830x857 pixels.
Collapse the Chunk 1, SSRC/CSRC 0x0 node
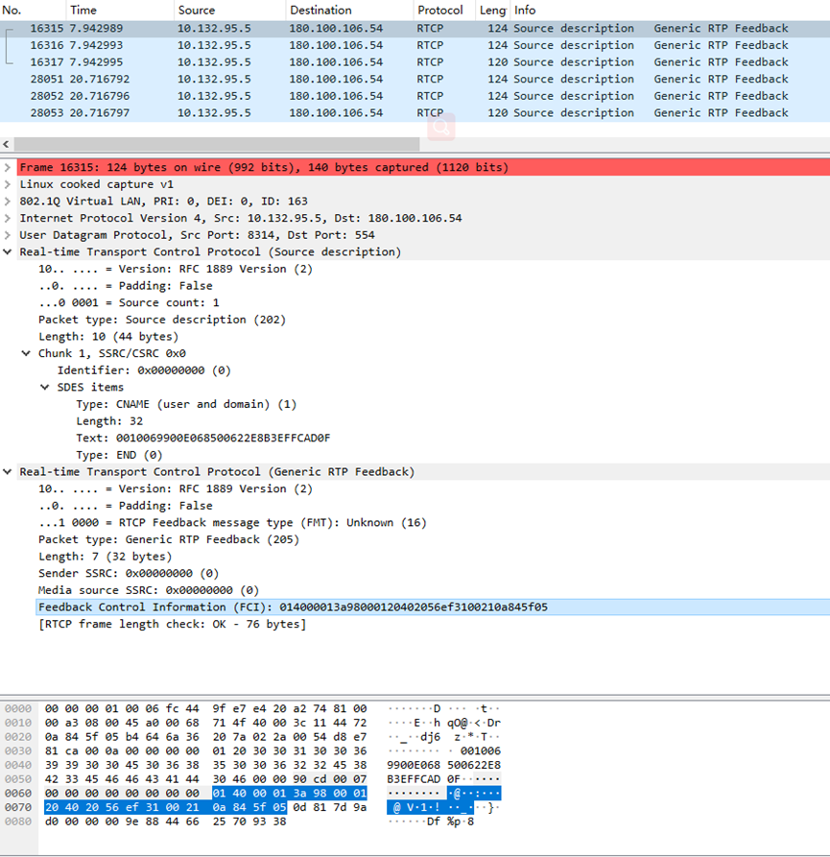26,353
